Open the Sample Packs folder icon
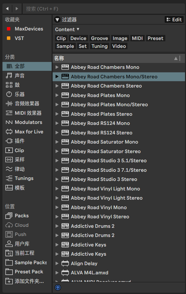The height and width of the screenshot is (294, 186). (9, 262)
